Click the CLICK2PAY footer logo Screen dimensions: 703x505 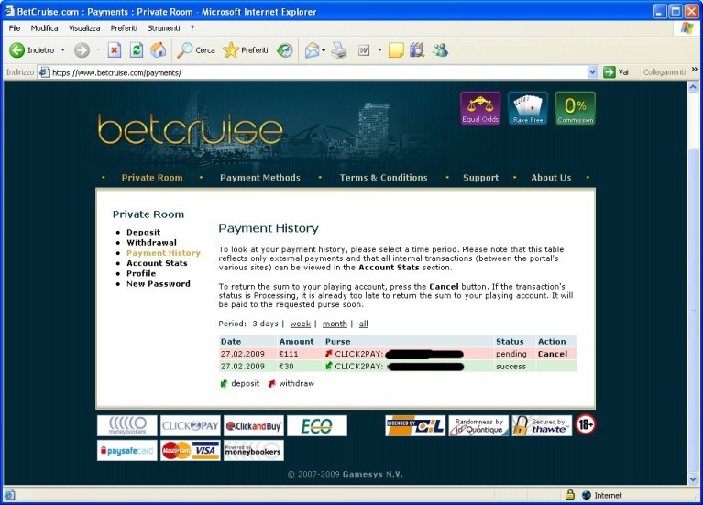(191, 425)
